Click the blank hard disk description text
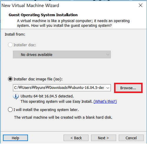 (63, 117)
